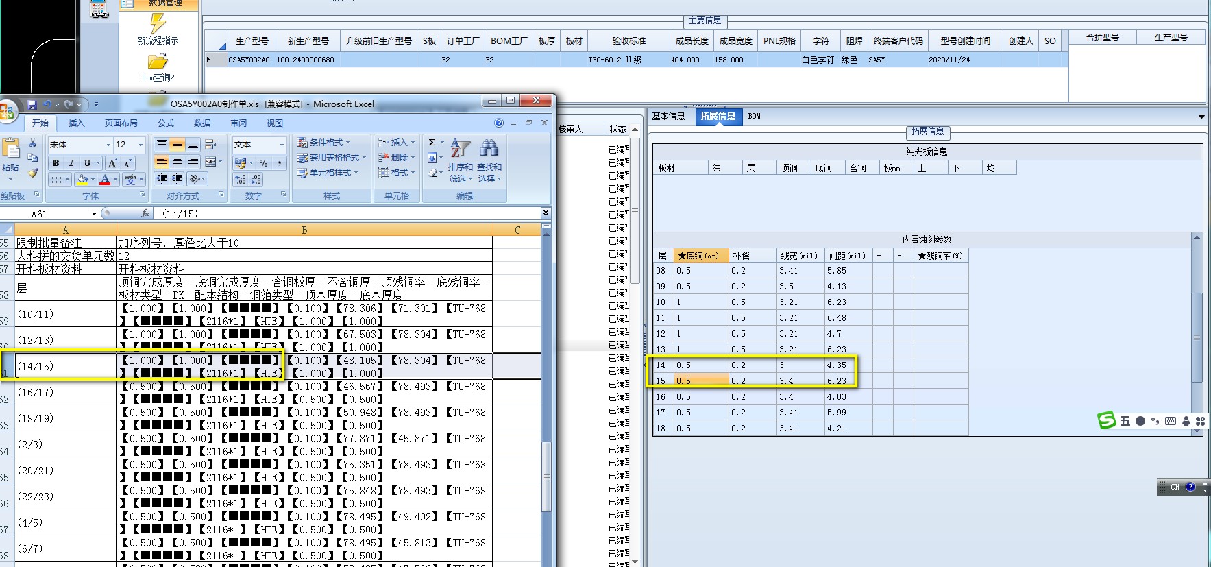Open Format as Table (套用表格格式) menu
The width and height of the screenshot is (1211, 567).
[x=332, y=158]
